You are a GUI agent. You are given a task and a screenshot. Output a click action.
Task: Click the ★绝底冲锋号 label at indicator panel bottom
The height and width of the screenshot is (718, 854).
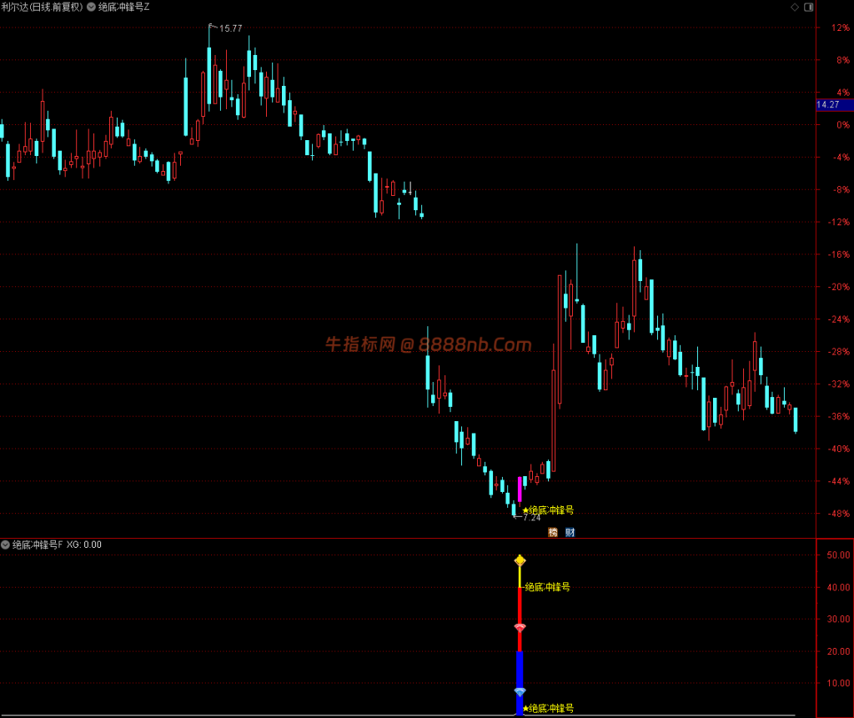coord(548,708)
